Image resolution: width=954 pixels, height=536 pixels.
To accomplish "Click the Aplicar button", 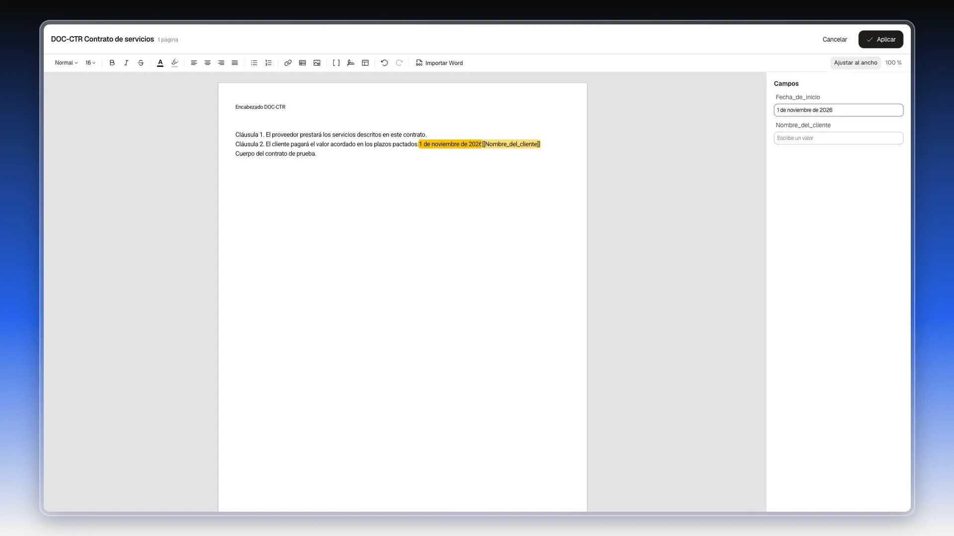I will coord(880,39).
